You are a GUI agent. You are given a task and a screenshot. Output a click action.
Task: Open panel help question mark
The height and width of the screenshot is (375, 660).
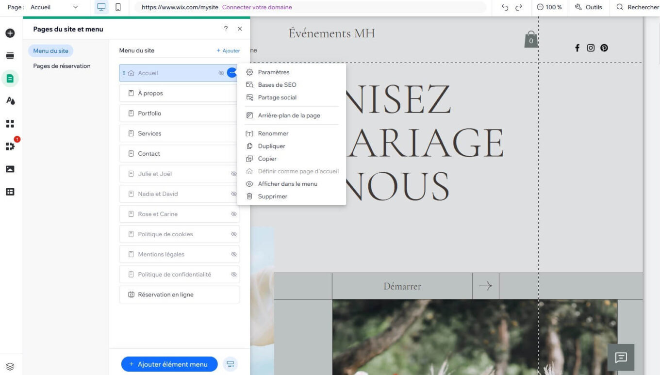click(226, 29)
